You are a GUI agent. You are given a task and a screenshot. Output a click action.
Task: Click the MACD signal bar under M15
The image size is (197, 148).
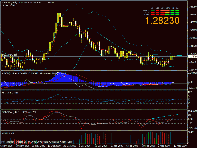(x=162, y=11)
